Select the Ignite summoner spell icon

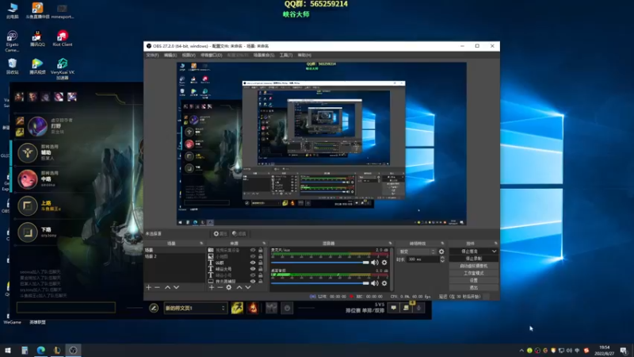pos(253,308)
